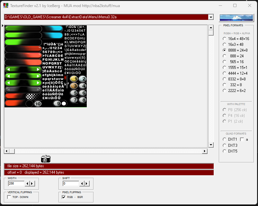
Task: Enable the Top-Down vertical flipping checkbox
Action: point(9,197)
